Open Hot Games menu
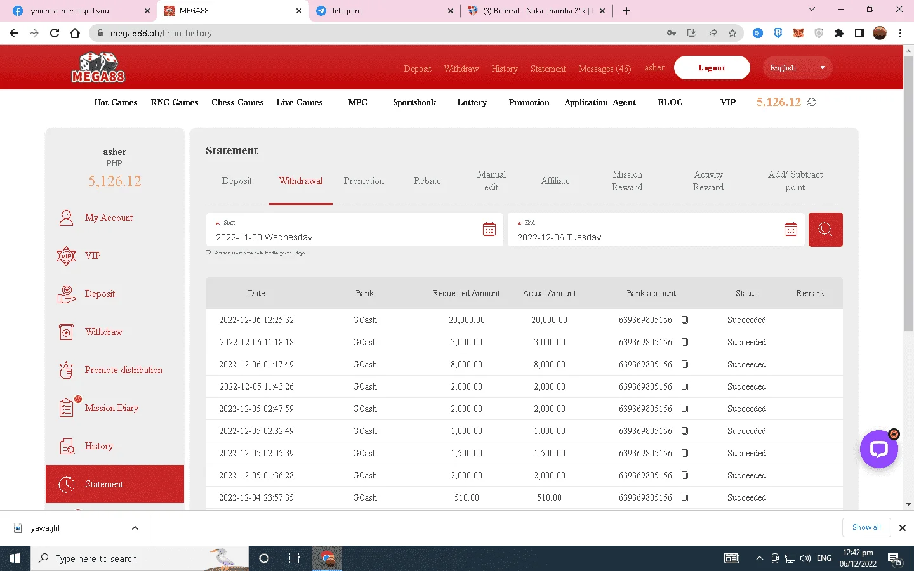Image resolution: width=914 pixels, height=571 pixels. tap(116, 102)
